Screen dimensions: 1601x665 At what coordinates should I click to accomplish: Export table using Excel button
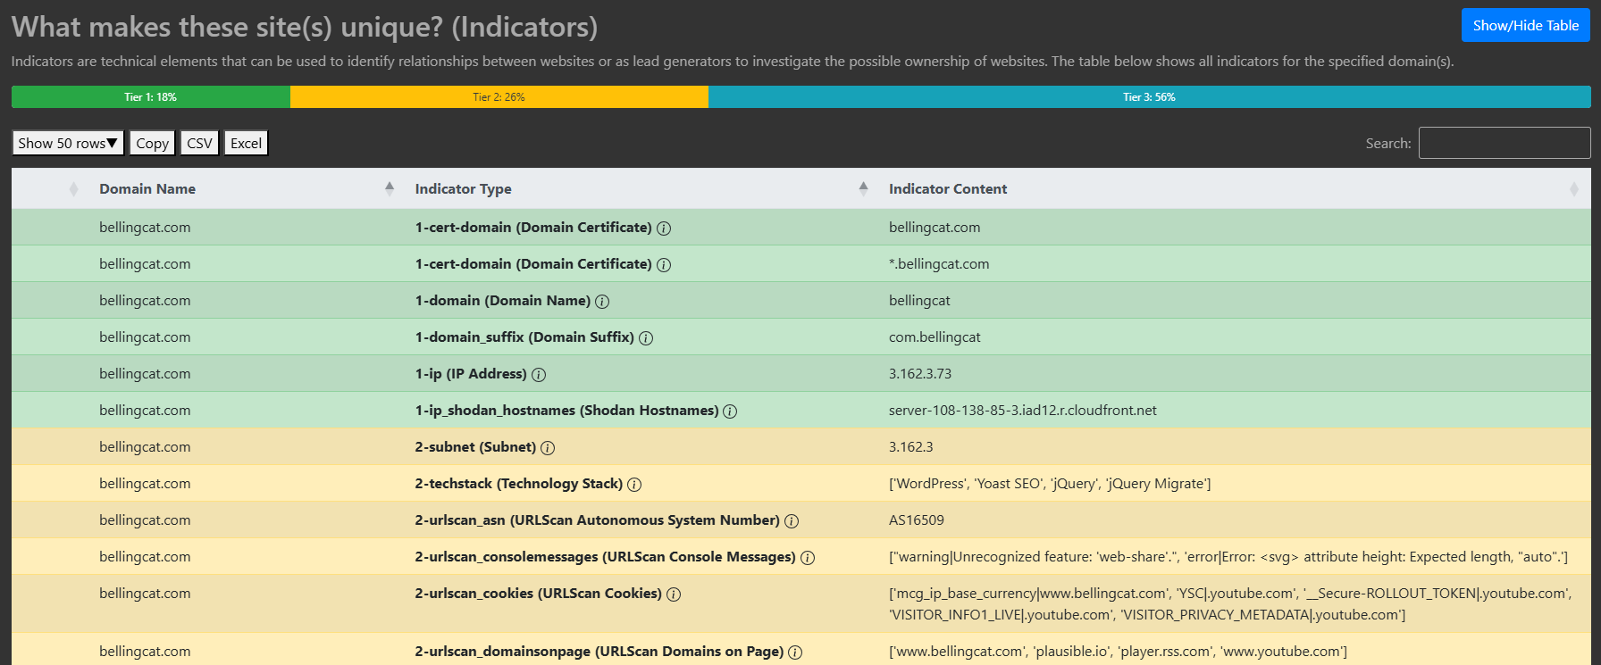point(246,143)
